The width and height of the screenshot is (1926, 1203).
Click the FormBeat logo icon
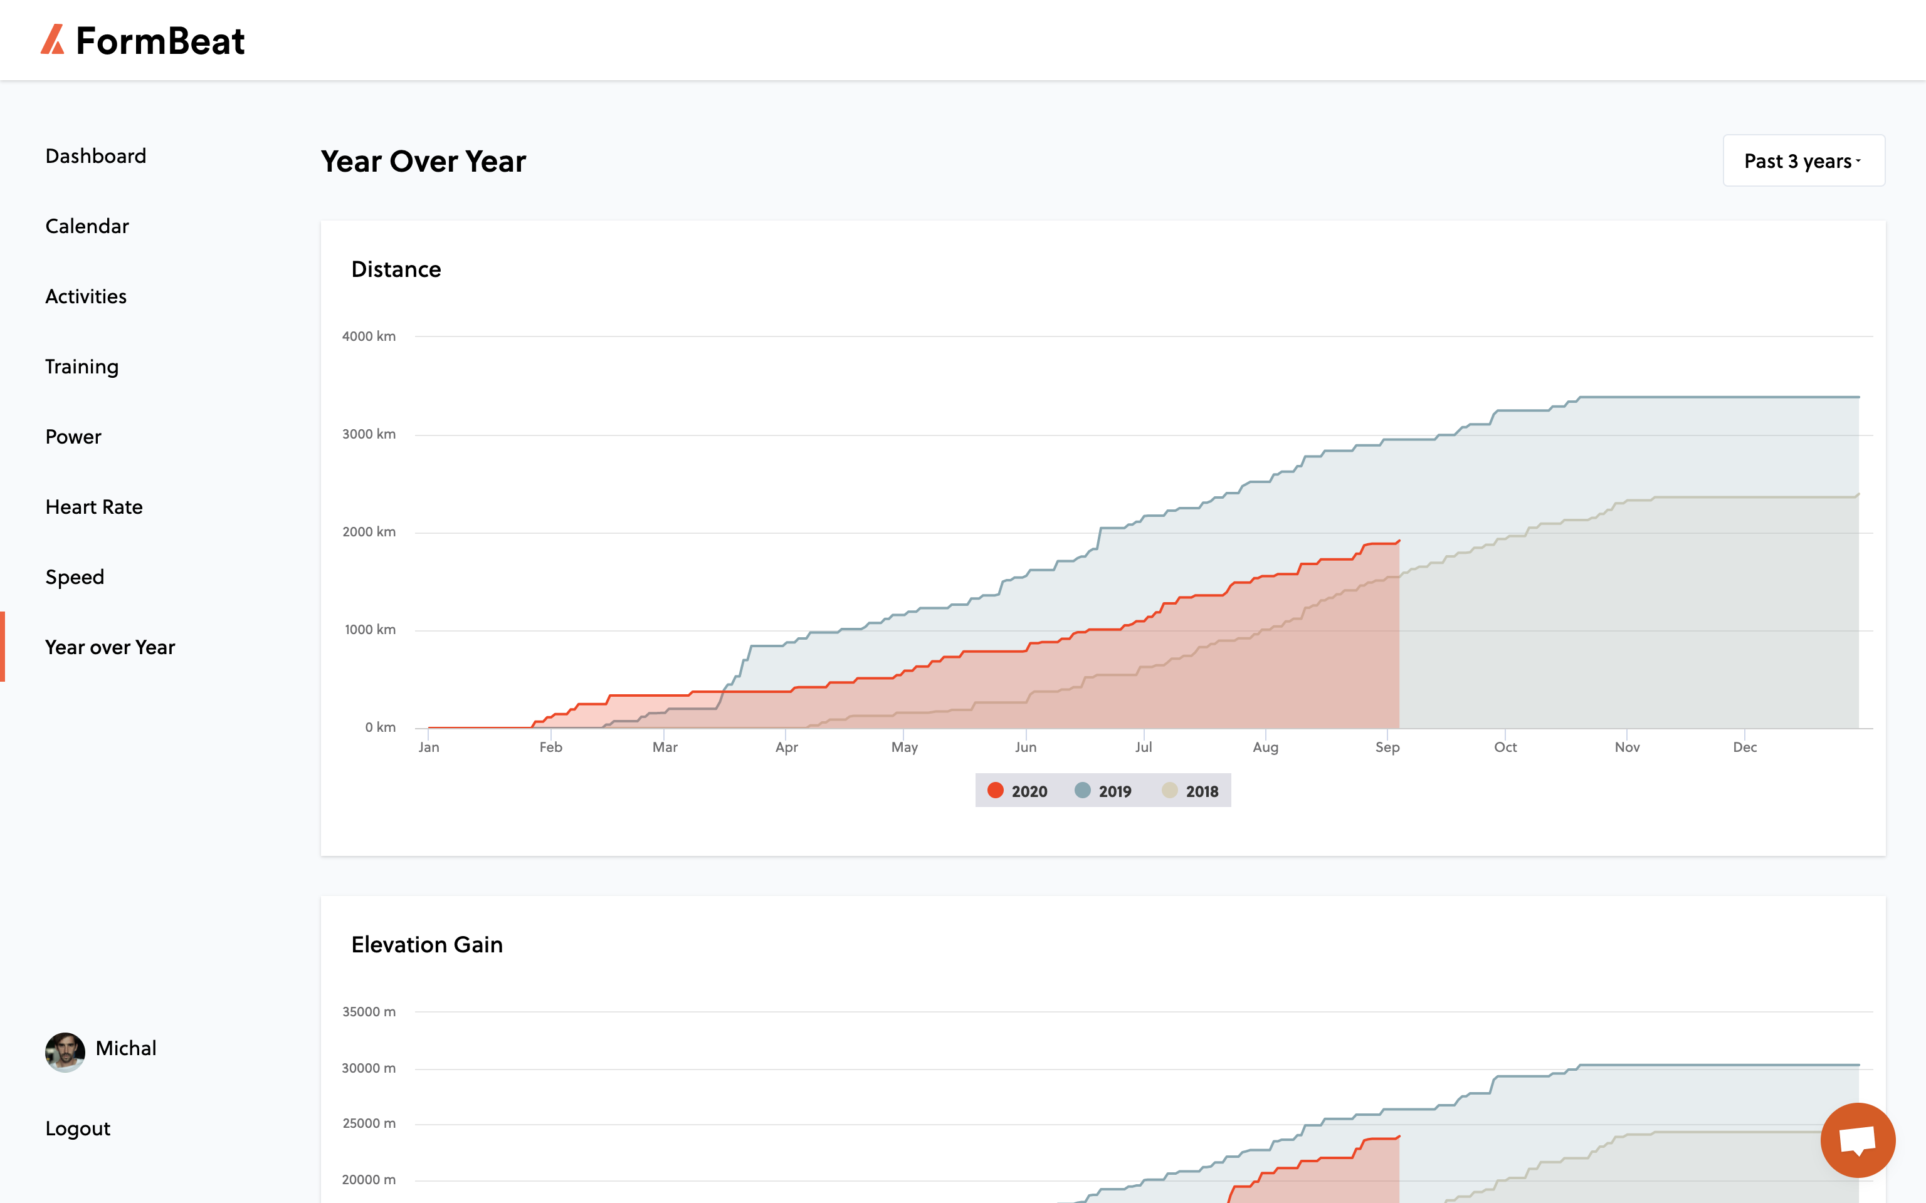click(x=53, y=39)
